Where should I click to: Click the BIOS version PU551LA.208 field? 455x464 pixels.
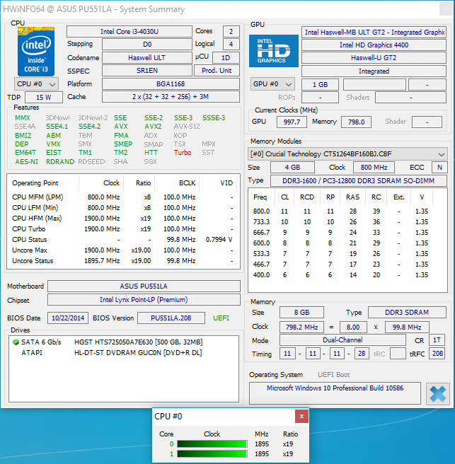[x=171, y=318]
